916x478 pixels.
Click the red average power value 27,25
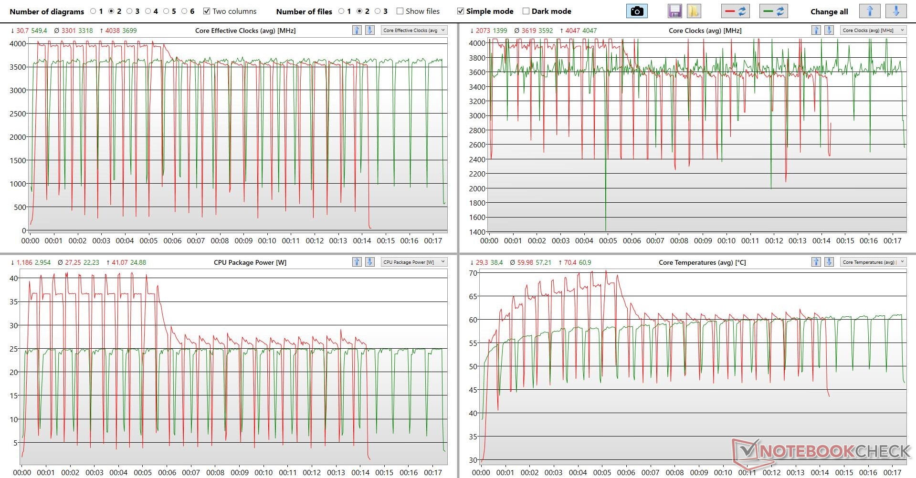click(73, 262)
